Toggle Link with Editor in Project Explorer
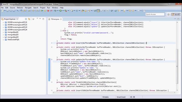Image resolution: width=182 pixels, height=102 pixels. click(29, 19)
